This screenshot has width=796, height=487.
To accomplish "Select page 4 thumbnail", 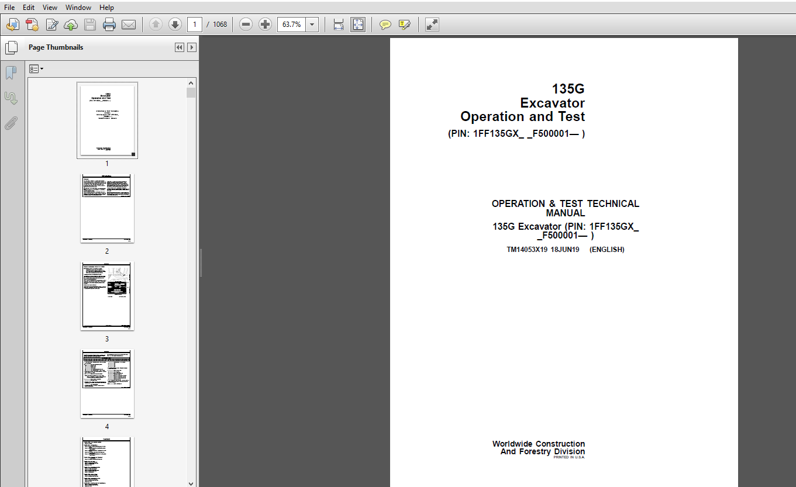I will [107, 384].
